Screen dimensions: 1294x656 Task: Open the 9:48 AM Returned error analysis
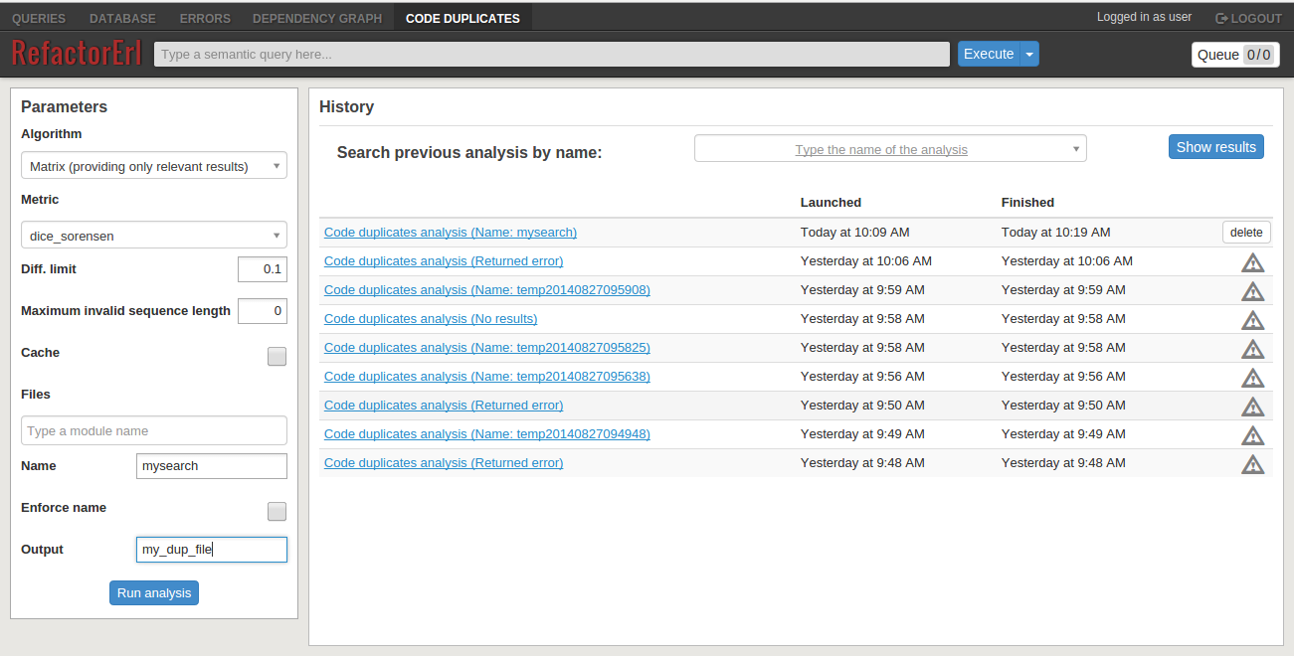(x=444, y=463)
